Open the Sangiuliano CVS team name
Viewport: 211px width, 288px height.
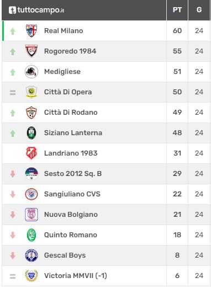pos(72,194)
